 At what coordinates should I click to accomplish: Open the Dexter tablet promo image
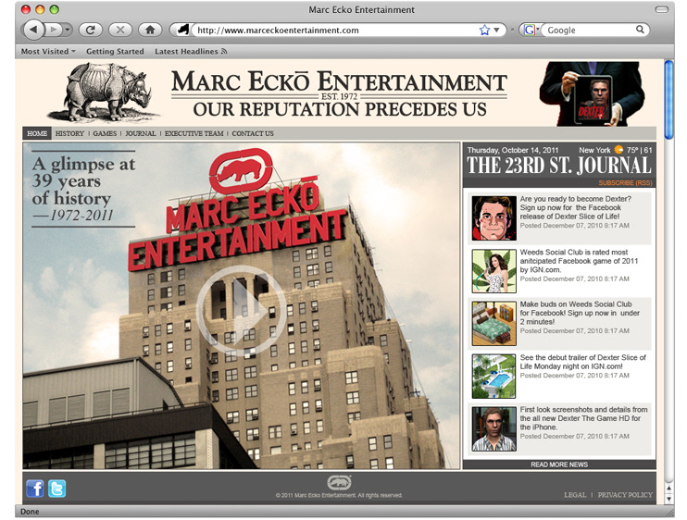tap(592, 93)
